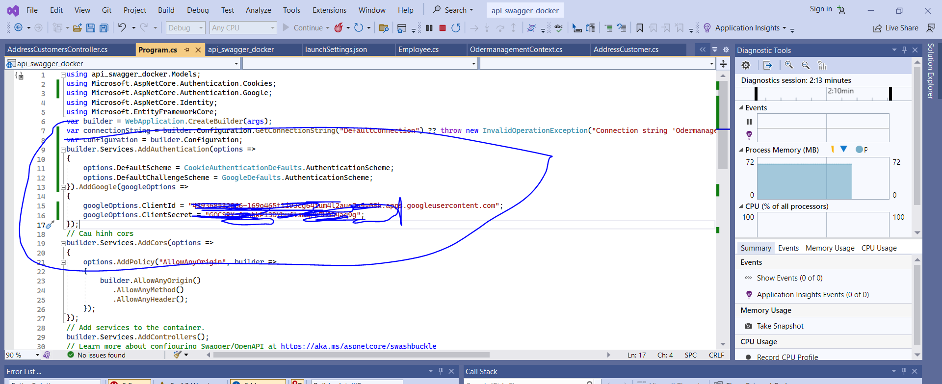The height and width of the screenshot is (384, 942).
Task: Switch to the launchSettings.json tab
Action: (x=336, y=50)
